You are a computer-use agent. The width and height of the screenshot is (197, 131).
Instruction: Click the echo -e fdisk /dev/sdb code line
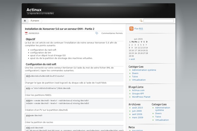click(x=48, y=88)
